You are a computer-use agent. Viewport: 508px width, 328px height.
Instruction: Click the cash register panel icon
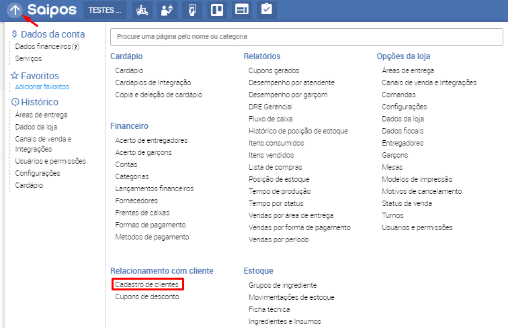[x=241, y=10]
